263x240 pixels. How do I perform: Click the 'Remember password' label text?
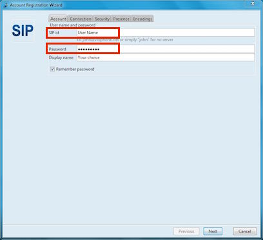(x=75, y=69)
